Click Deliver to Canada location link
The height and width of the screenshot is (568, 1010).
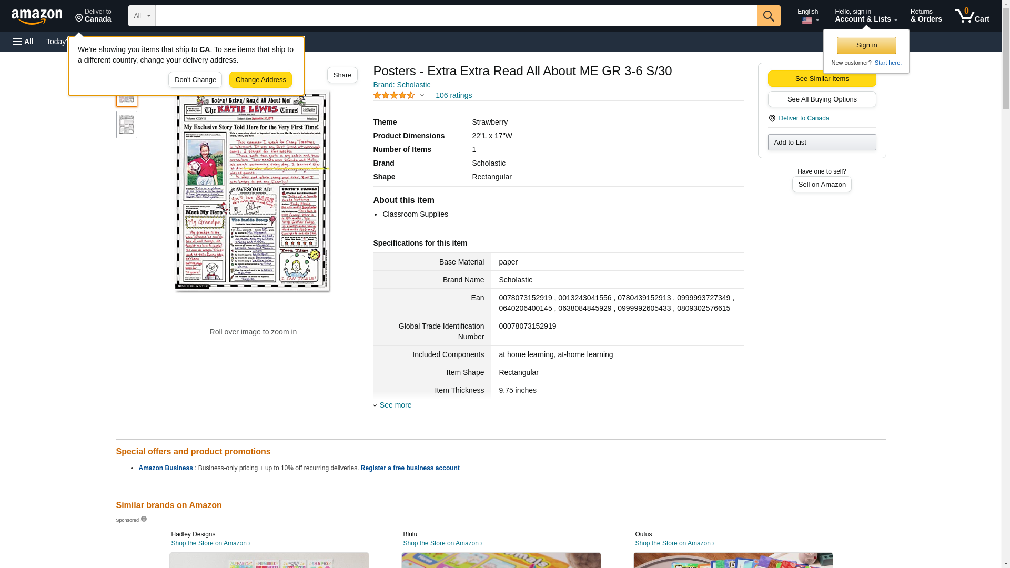803,118
